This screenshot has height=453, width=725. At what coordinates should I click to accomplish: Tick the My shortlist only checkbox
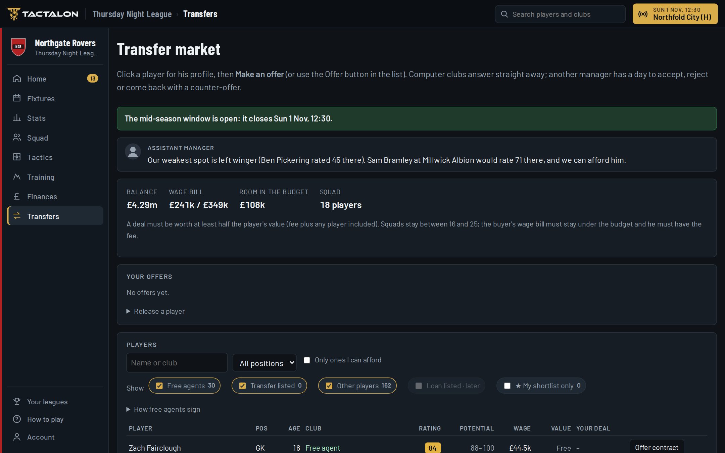507,386
